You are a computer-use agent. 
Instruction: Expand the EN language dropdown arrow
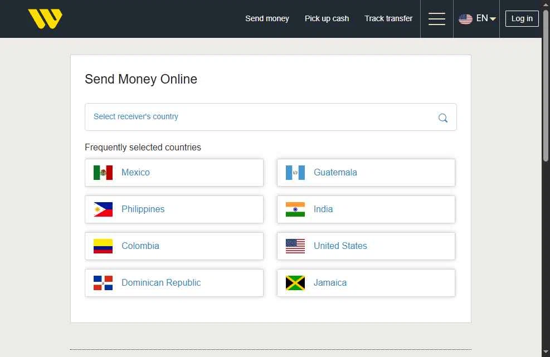pyautogui.click(x=493, y=19)
